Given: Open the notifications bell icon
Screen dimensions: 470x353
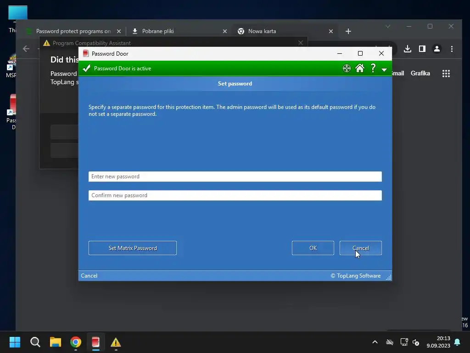Looking at the screenshot, I should pyautogui.click(x=458, y=342).
